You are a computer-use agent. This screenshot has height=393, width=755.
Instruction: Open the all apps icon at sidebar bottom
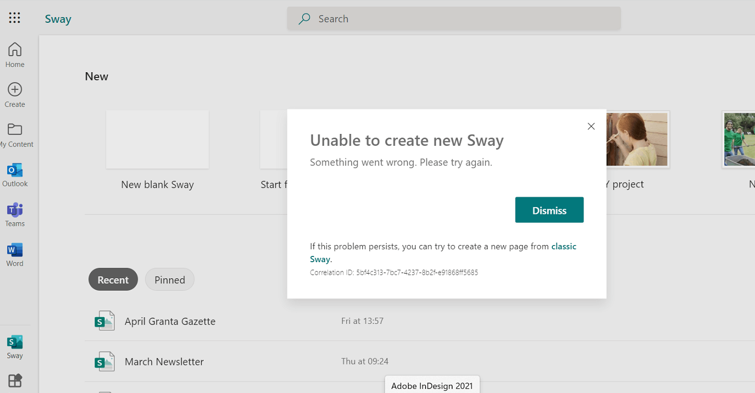click(15, 381)
